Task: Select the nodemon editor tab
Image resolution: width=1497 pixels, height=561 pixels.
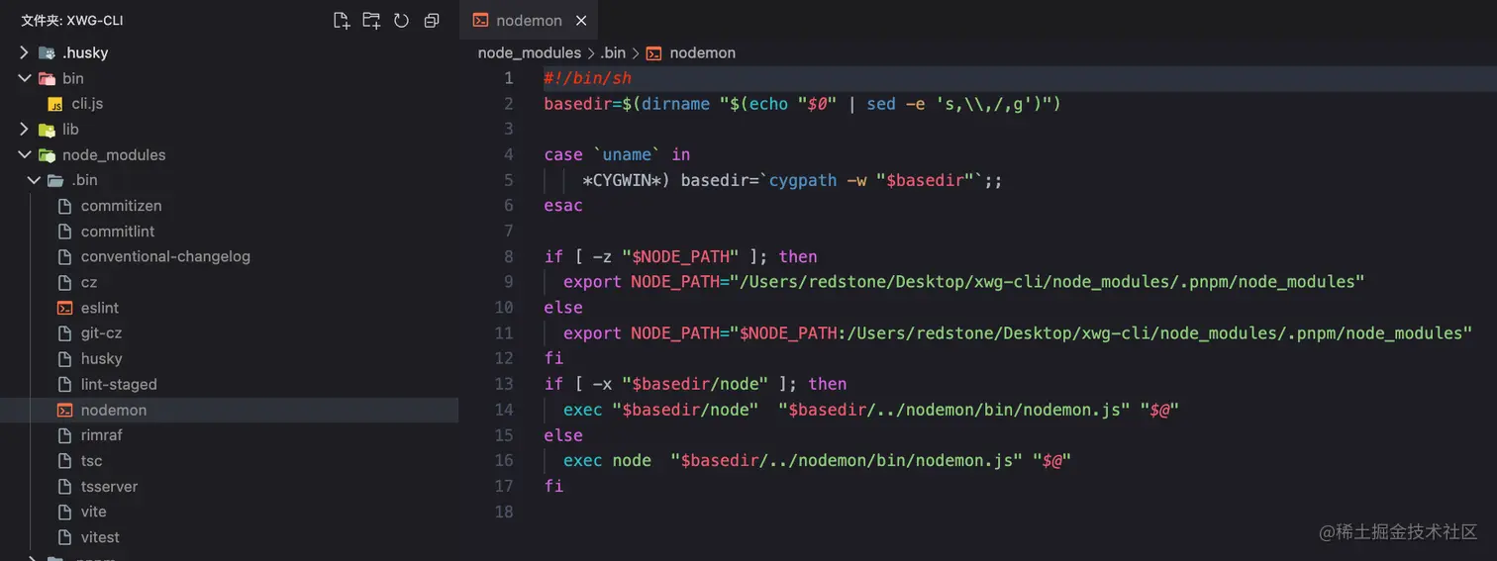Action: 530,21
